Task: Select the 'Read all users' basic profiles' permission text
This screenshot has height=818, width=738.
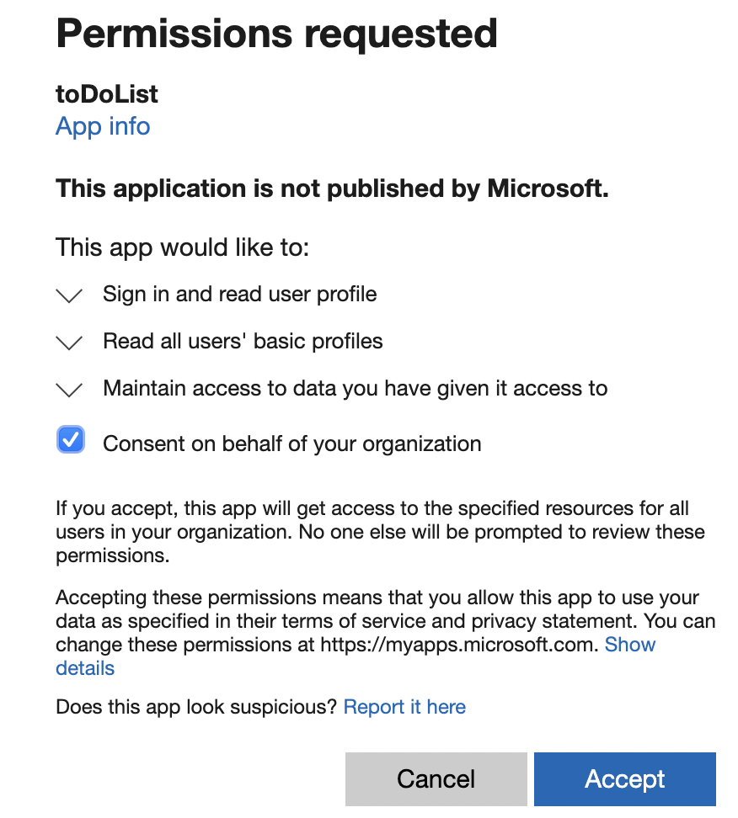Action: pyautogui.click(x=243, y=341)
